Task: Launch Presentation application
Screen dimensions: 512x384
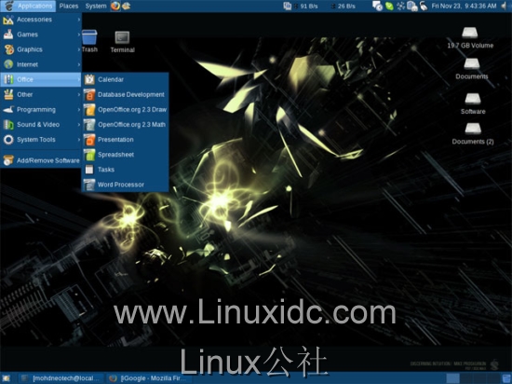Action: click(x=125, y=140)
